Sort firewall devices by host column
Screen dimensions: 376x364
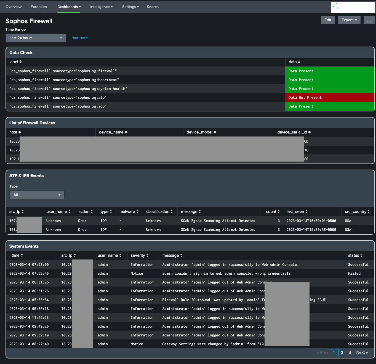click(x=15, y=132)
